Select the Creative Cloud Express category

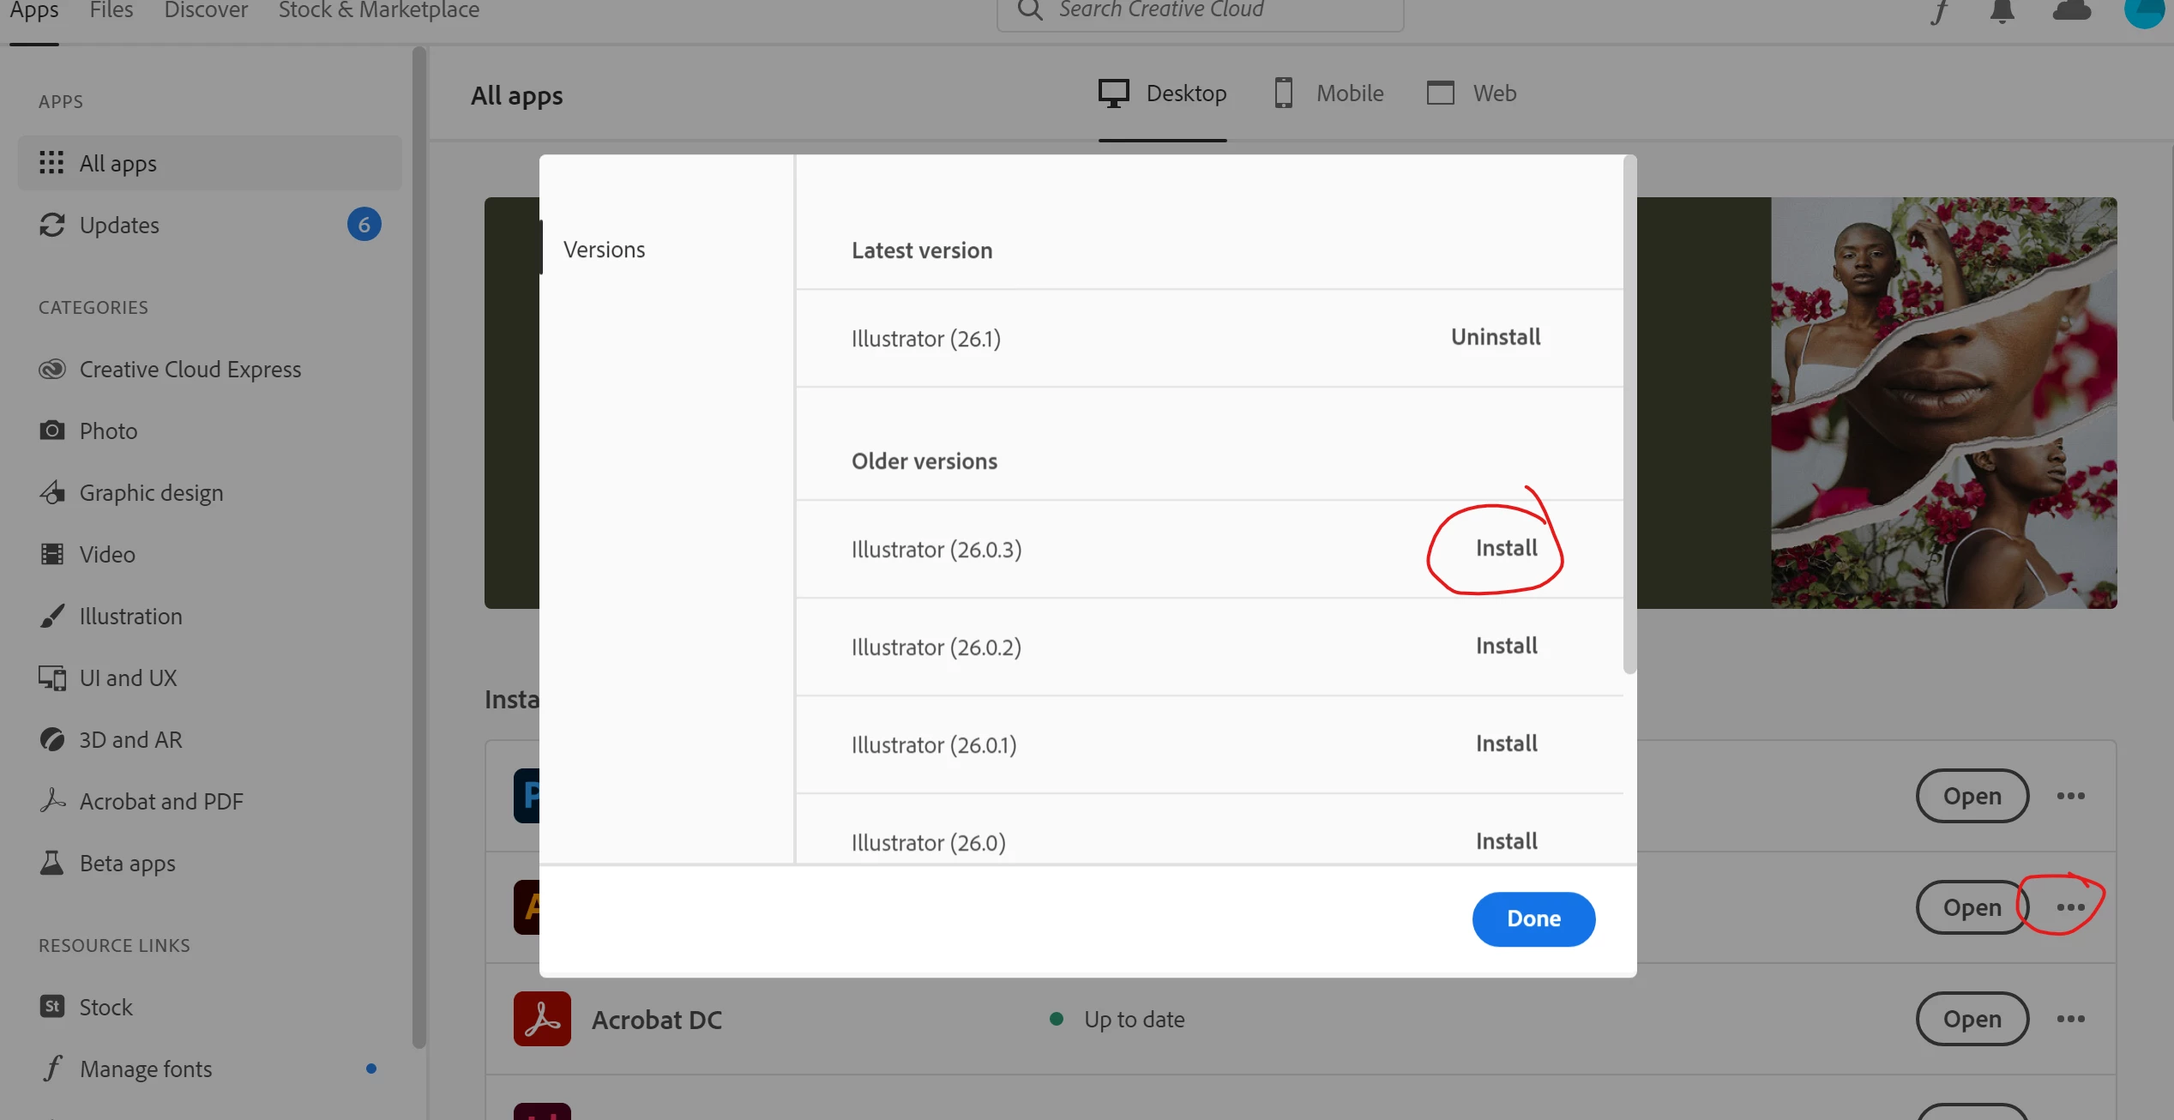[x=190, y=370]
